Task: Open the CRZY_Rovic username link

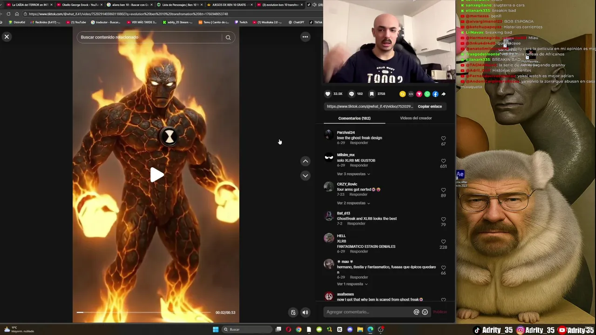Action: 347,184
